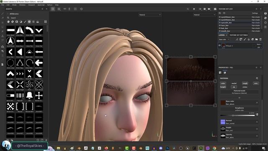Click the Normal map swatch thumbnail

coord(223,122)
